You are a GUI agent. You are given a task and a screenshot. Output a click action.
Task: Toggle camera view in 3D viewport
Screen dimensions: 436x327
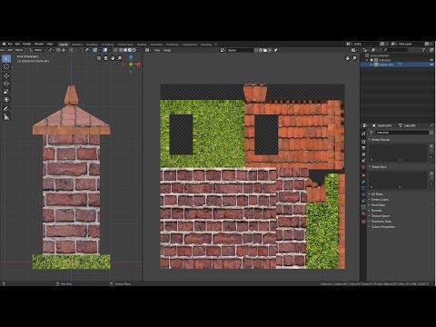(105, 58)
